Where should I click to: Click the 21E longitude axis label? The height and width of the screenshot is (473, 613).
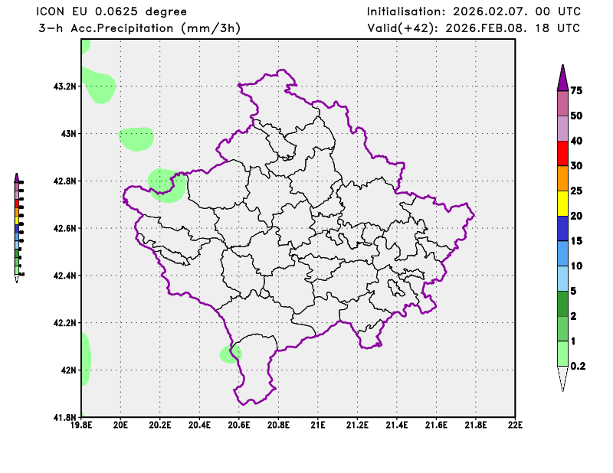click(x=317, y=423)
